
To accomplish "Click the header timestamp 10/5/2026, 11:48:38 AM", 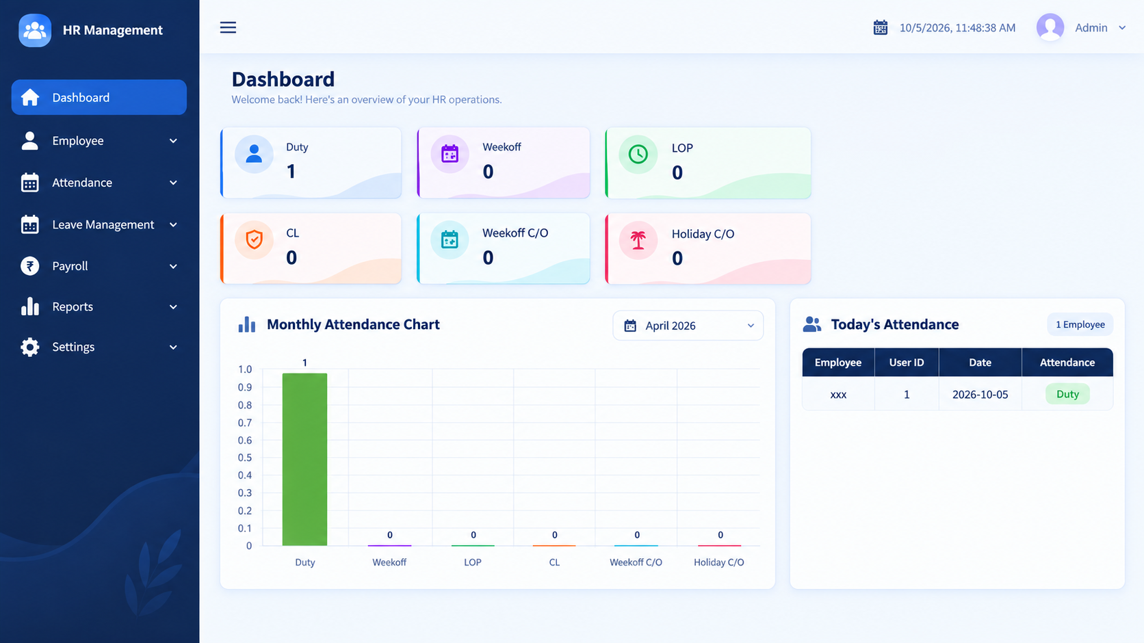I will (957, 28).
